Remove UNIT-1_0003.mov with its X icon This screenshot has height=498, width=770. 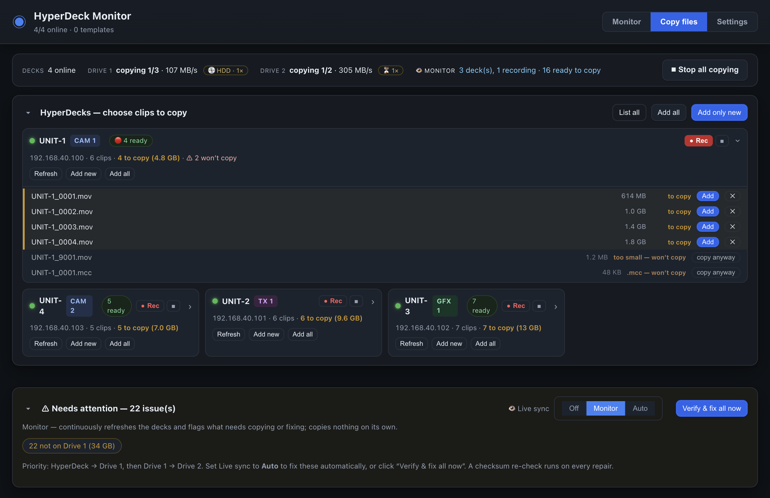pos(732,227)
